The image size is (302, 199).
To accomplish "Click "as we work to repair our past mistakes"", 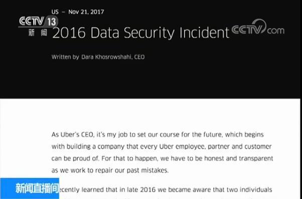I will coord(110,170).
